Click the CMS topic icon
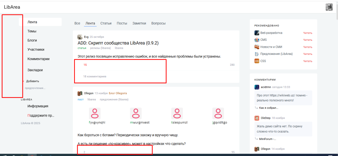 click(x=257, y=40)
